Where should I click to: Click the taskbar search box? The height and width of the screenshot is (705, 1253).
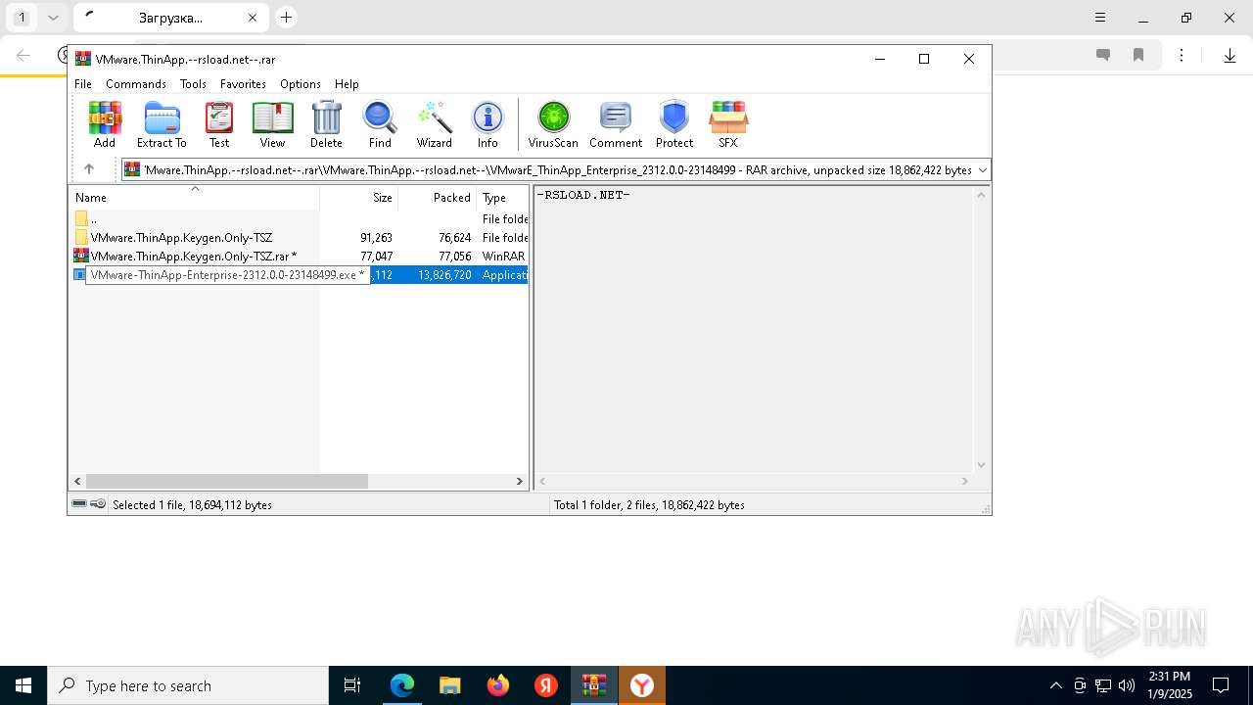[188, 685]
